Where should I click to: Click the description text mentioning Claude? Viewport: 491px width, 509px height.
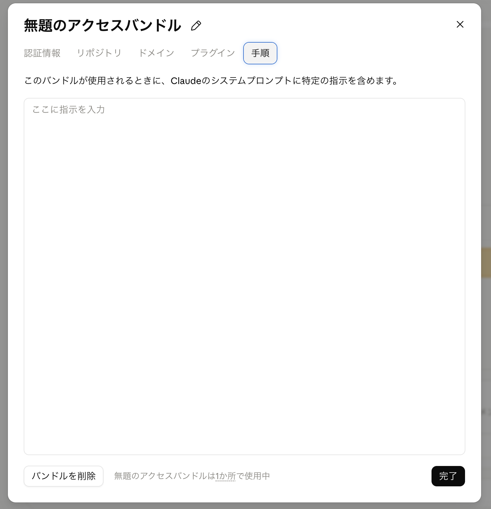tap(212, 81)
